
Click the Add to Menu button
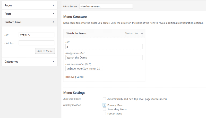click(45, 51)
